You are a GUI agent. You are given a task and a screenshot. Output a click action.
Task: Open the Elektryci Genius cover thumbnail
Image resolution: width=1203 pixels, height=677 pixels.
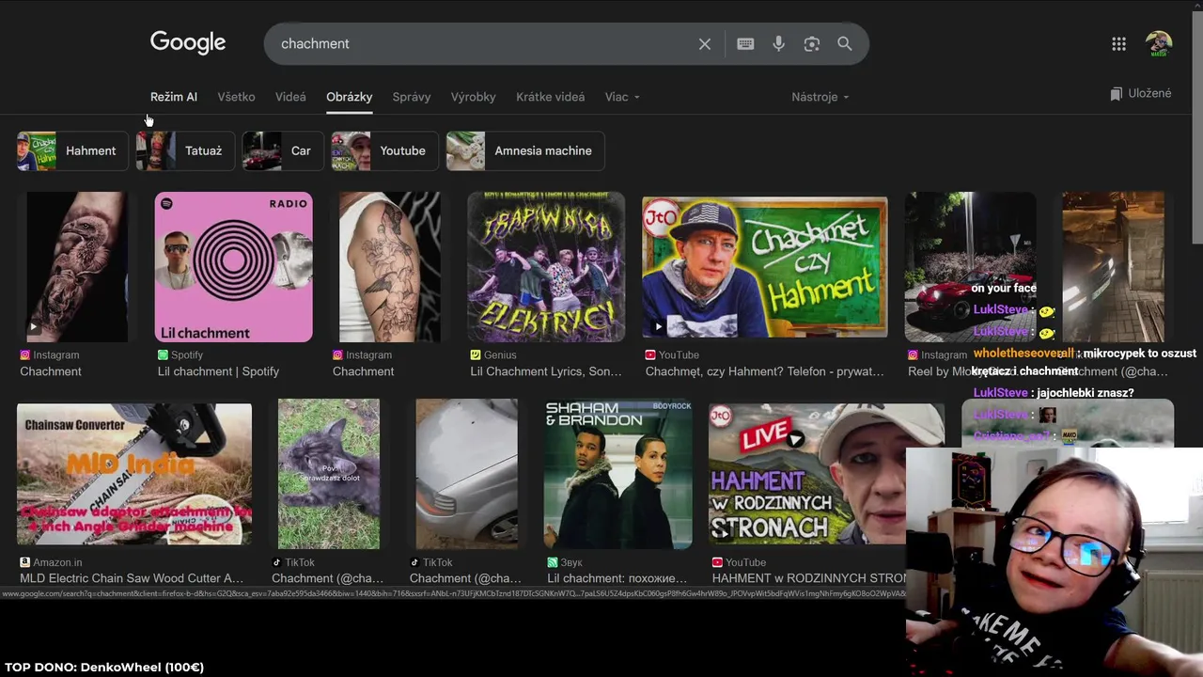coord(546,267)
